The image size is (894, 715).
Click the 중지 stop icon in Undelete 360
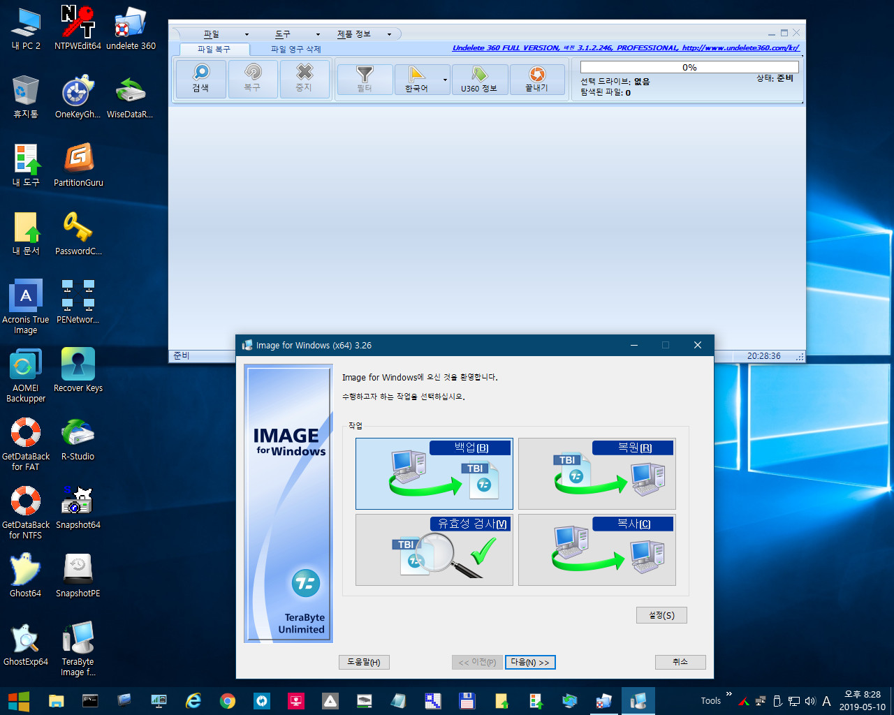click(304, 78)
